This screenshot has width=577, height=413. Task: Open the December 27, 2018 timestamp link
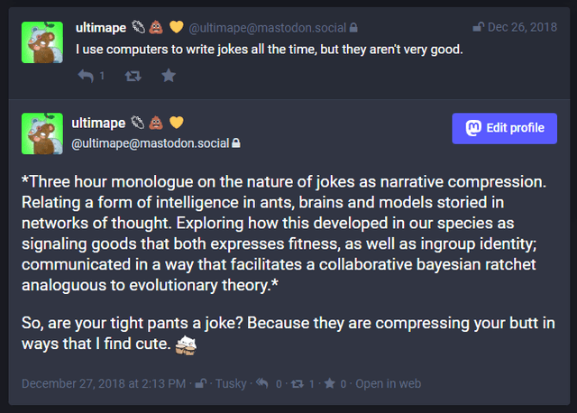105,383
